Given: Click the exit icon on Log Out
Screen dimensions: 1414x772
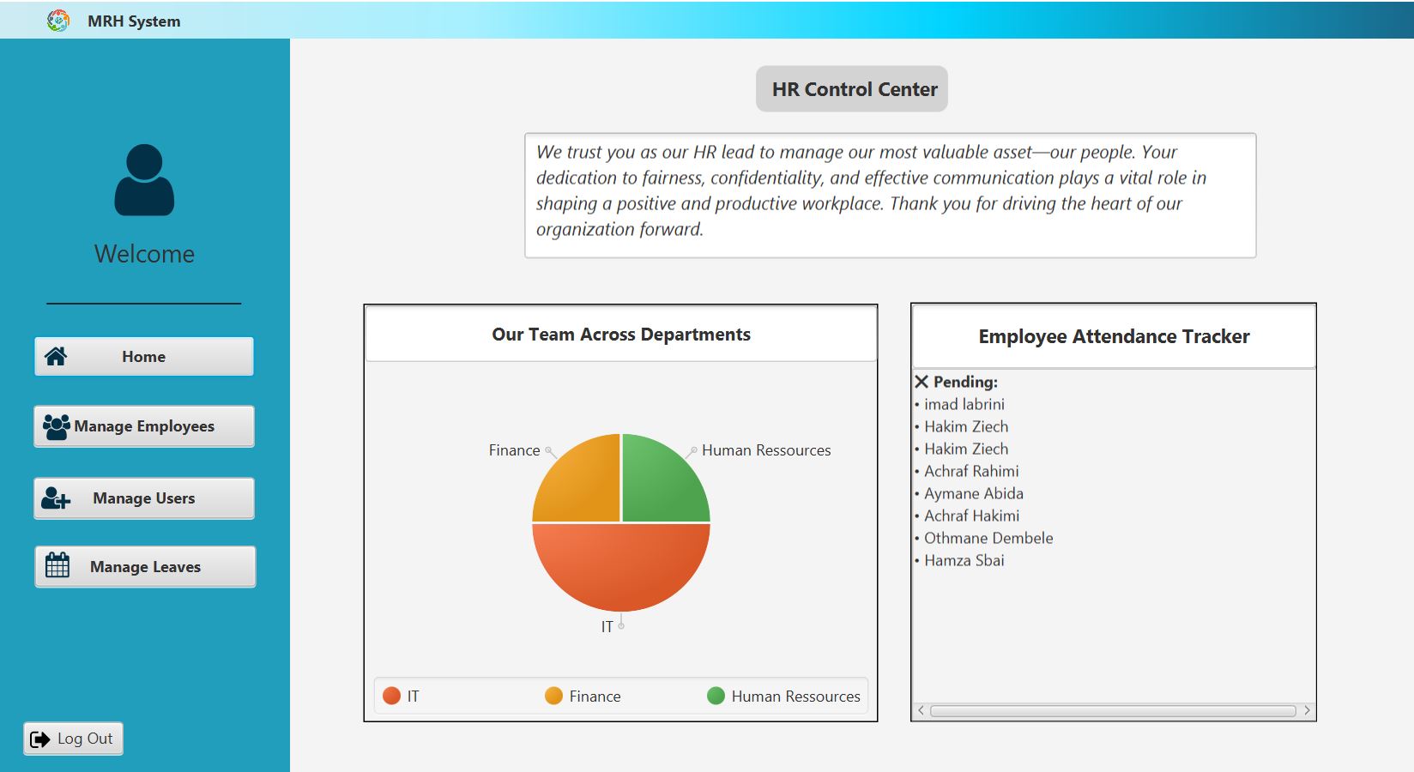Looking at the screenshot, I should [39, 739].
